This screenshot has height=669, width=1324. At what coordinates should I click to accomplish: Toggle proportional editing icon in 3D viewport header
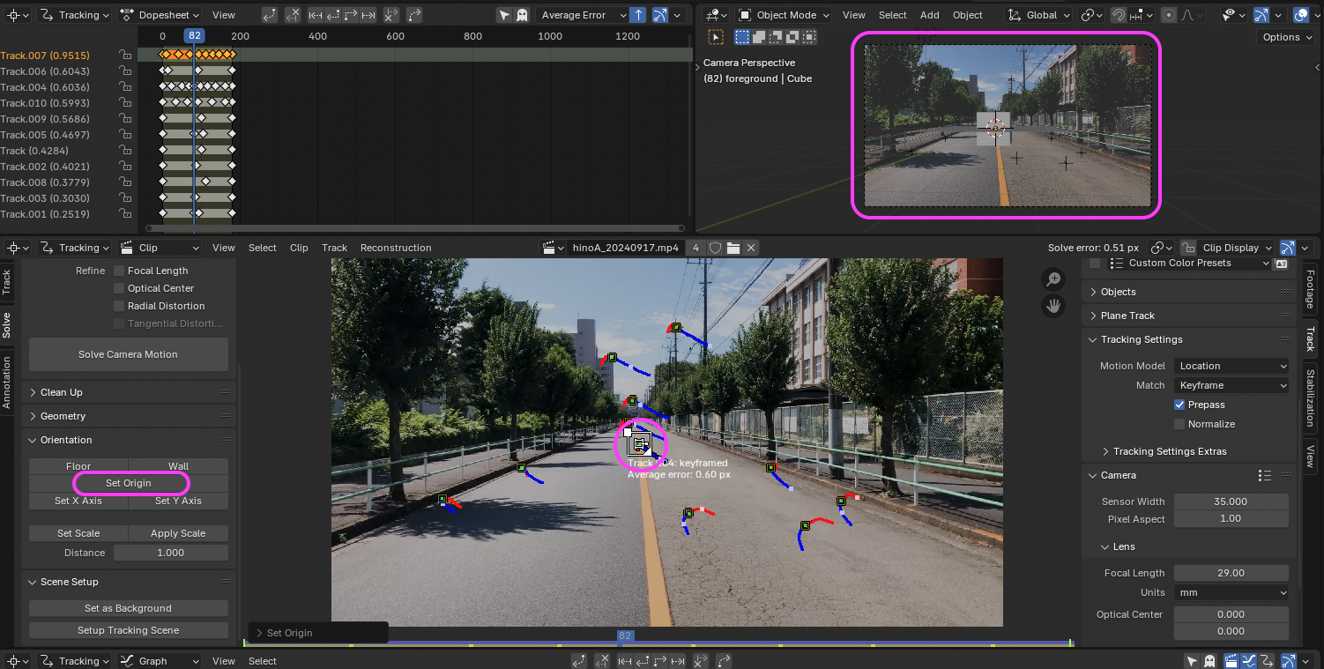click(1169, 15)
